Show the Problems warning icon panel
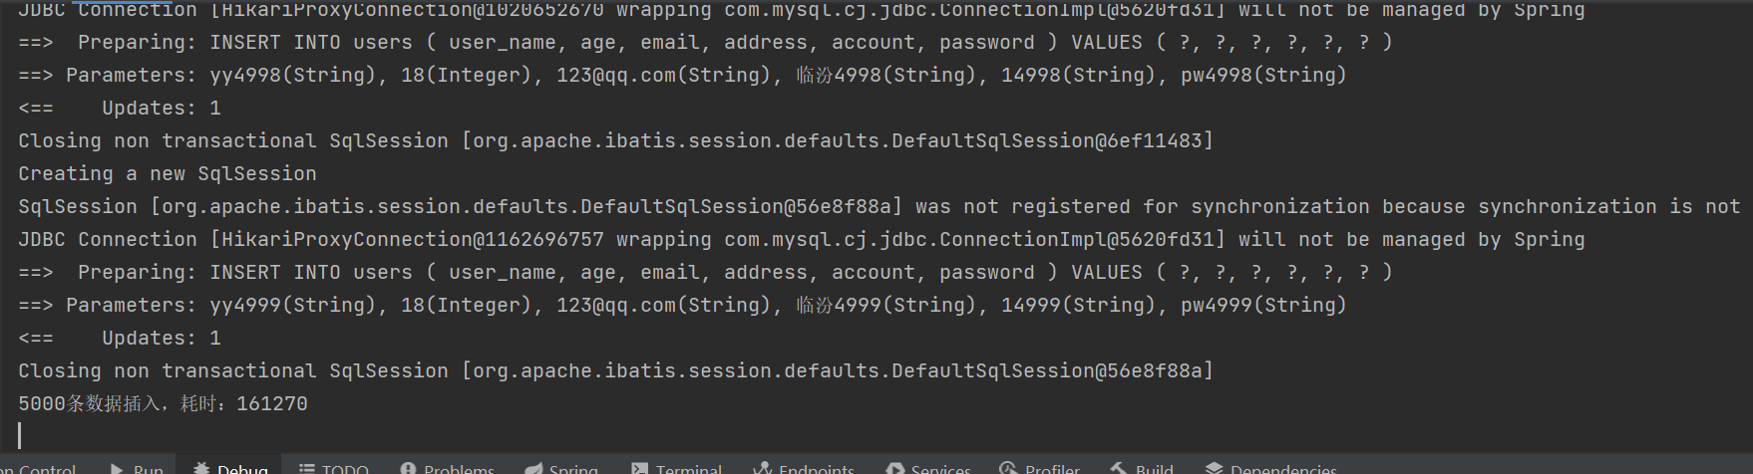1753x474 pixels. (408, 468)
